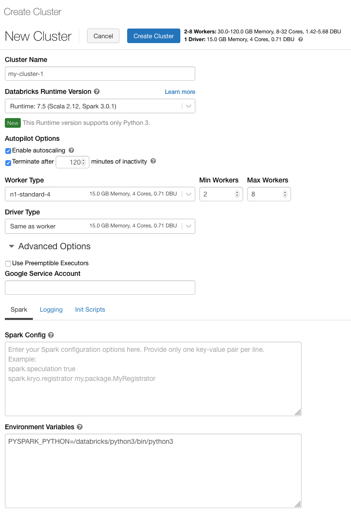Click help icon next to DBU summary
This screenshot has width=351, height=527.
point(301,40)
